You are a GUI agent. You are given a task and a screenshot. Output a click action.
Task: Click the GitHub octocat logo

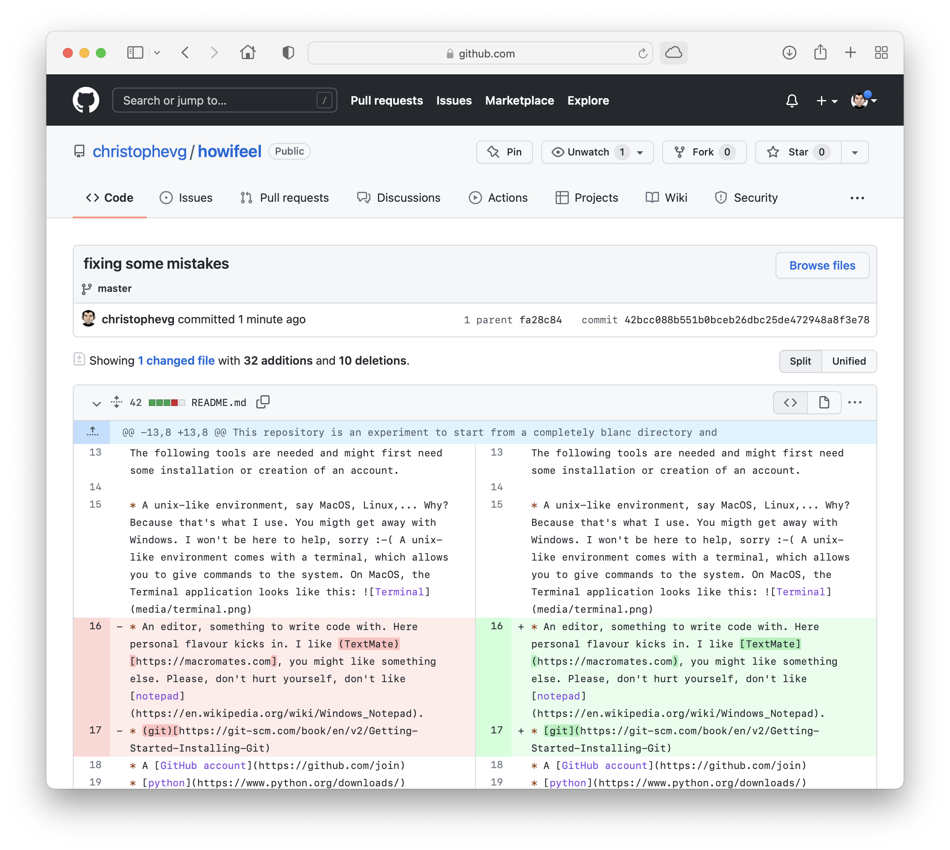(x=86, y=100)
